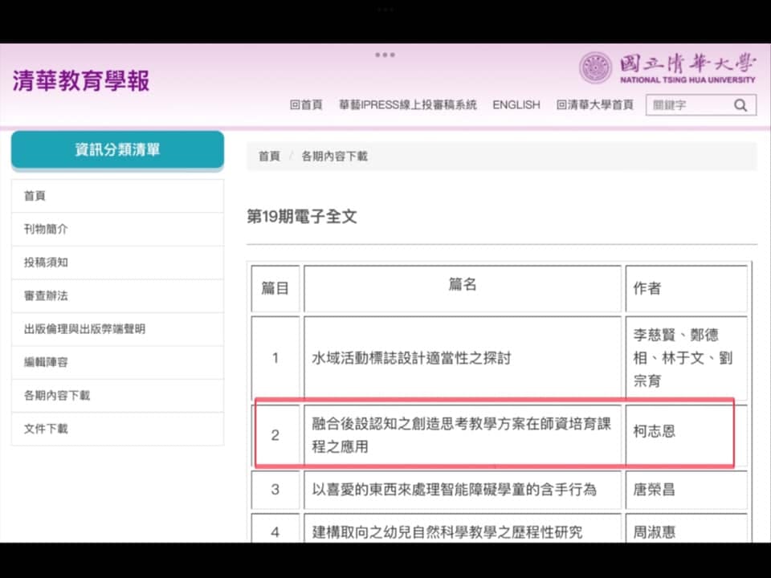Viewport: 771px width, 578px height.
Task: Switch to the ENGLISH version
Action: (x=516, y=104)
